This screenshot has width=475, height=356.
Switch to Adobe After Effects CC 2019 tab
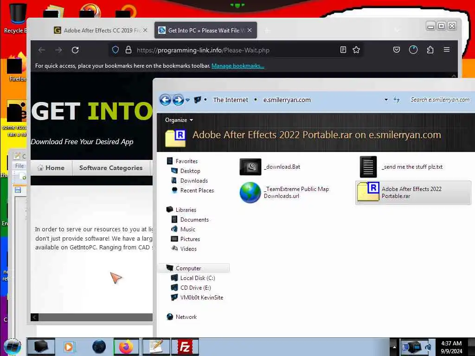click(x=101, y=30)
